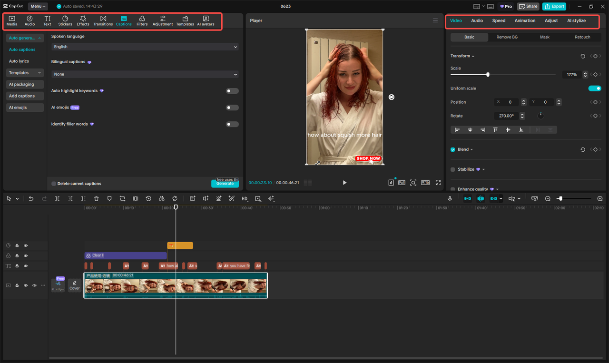This screenshot has width=609, height=363.
Task: Click the voiceover microphone icon
Action: (x=450, y=198)
